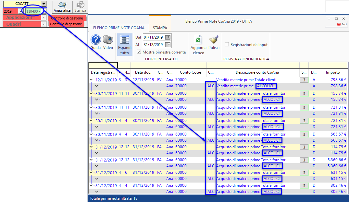Open the 2019 year dropdown
The height and width of the screenshot is (202, 349).
point(21,11)
